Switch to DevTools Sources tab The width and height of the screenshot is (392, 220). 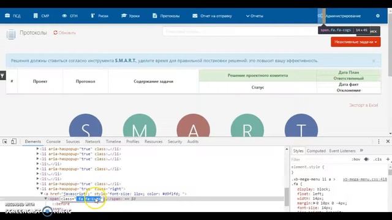[73, 141]
